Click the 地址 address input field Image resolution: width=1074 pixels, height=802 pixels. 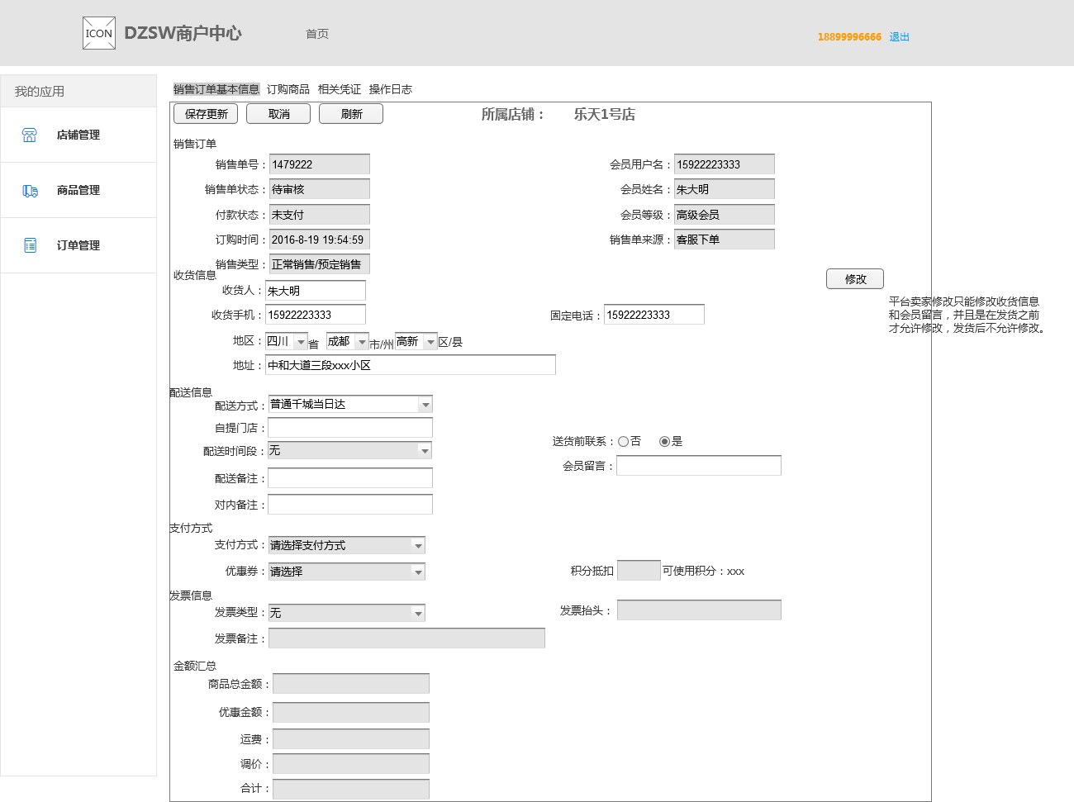point(411,365)
